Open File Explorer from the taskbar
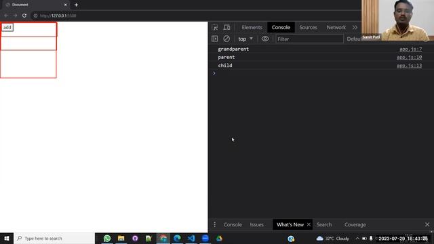The width and height of the screenshot is (434, 244). coord(121,238)
